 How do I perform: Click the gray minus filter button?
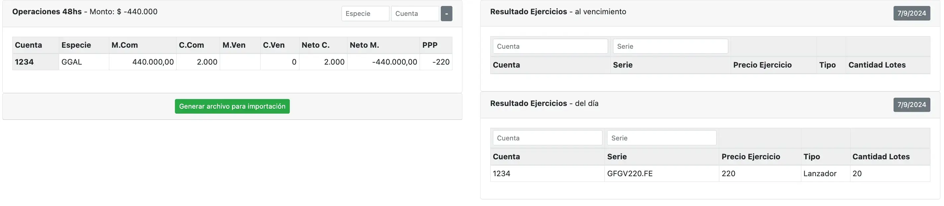click(446, 14)
